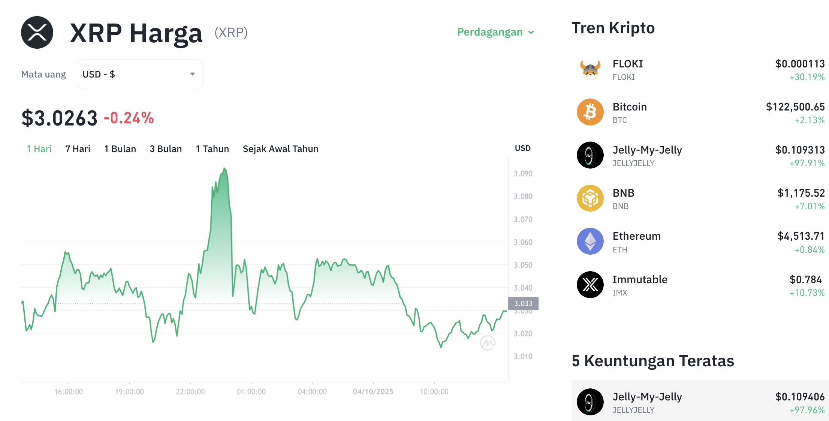Select Sejak Awal Tahun range
The width and height of the screenshot is (829, 421).
[280, 149]
